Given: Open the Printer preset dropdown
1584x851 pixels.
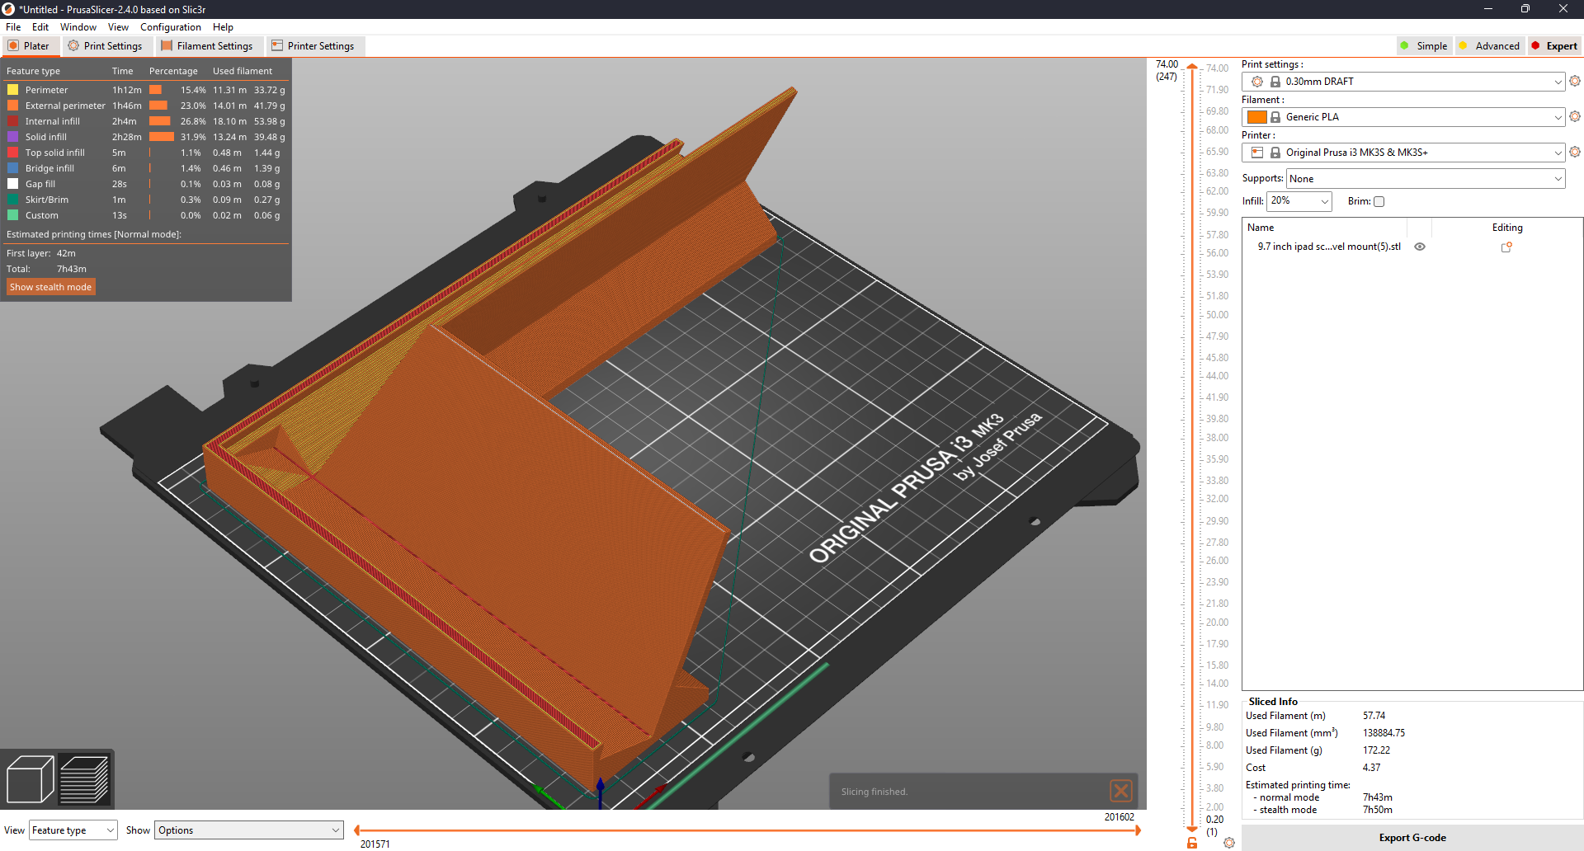Looking at the screenshot, I should pyautogui.click(x=1403, y=153).
